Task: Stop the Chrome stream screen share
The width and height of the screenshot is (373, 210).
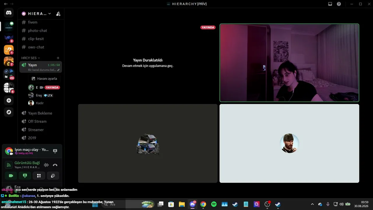Action: [x=55, y=151]
